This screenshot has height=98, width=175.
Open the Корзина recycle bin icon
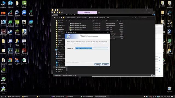click(170, 90)
